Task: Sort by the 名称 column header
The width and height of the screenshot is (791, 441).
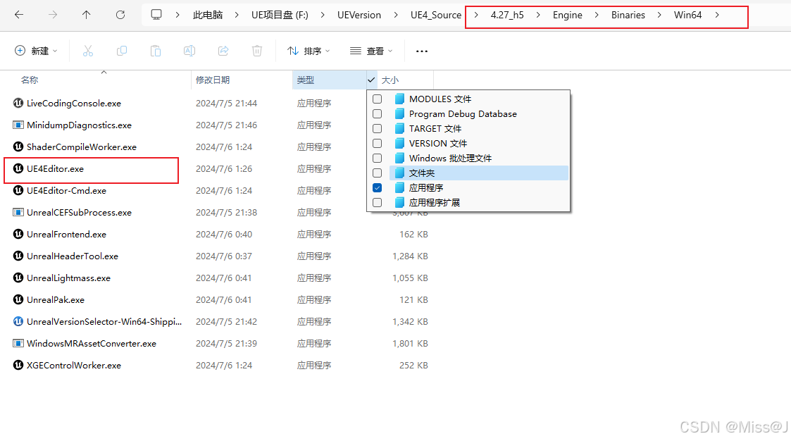Action: [x=30, y=80]
